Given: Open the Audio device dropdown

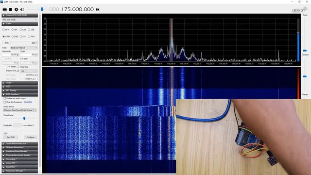Looking at the screenshot, I should tap(20, 110).
